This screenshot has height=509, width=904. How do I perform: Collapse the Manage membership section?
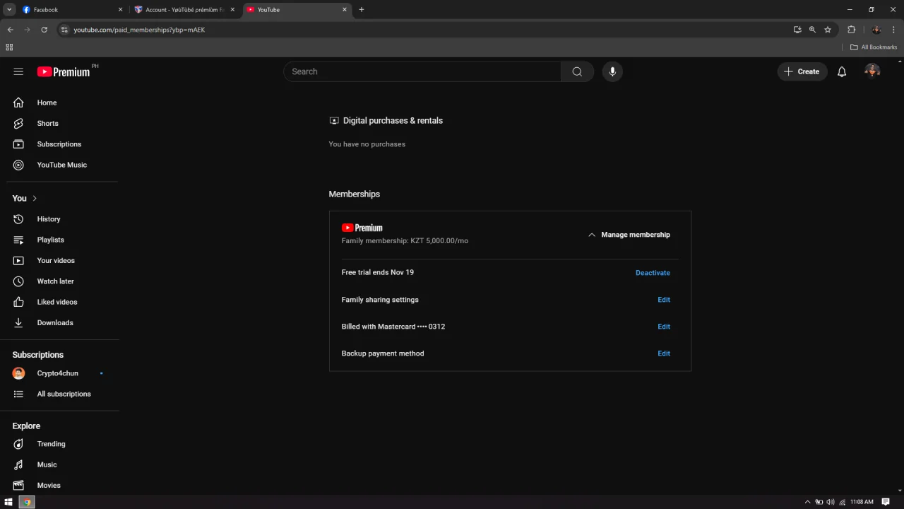(x=629, y=235)
